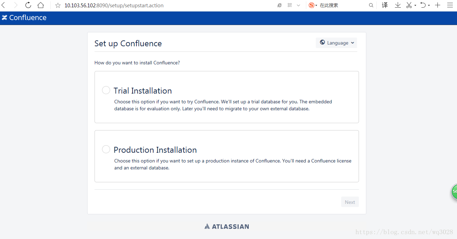Open the Language dropdown

pos(336,43)
